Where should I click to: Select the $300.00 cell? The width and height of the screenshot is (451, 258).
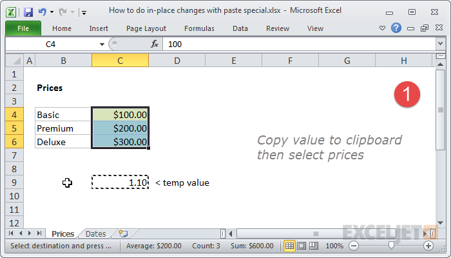(x=120, y=142)
